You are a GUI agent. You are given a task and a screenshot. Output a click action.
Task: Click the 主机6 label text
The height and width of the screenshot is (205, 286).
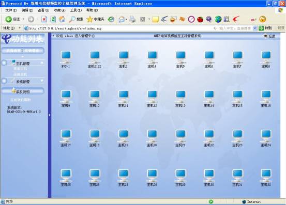(209, 66)
